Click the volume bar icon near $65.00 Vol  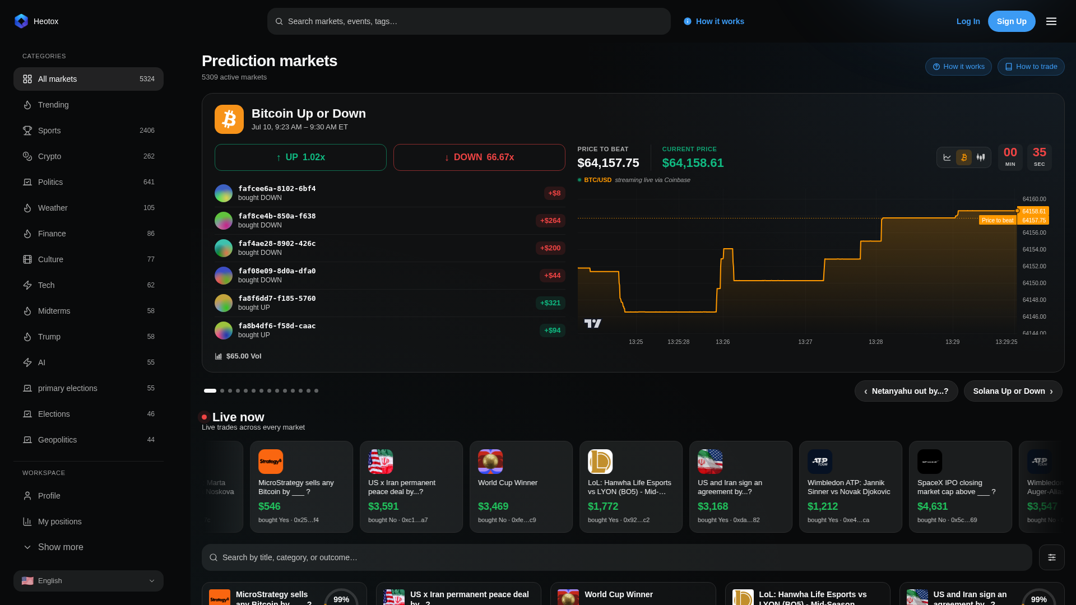219,356
